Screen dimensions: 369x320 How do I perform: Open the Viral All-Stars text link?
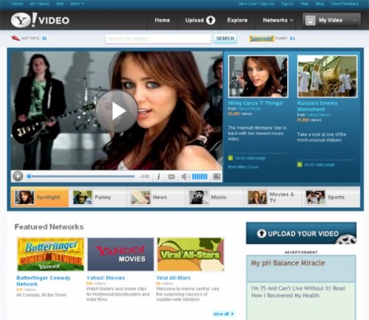173,278
